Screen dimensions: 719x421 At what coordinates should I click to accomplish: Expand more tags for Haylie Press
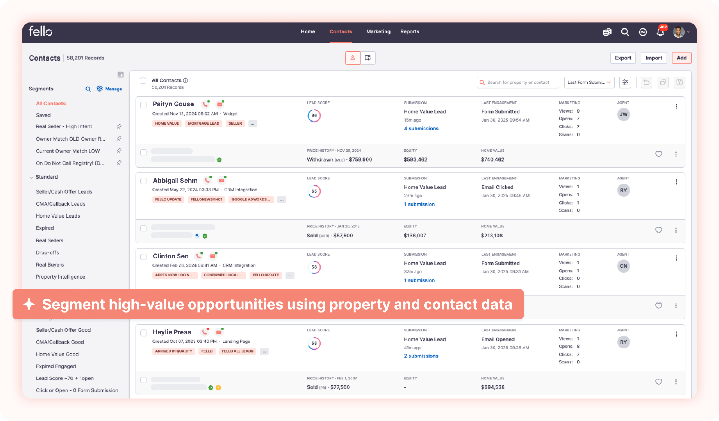tap(264, 351)
